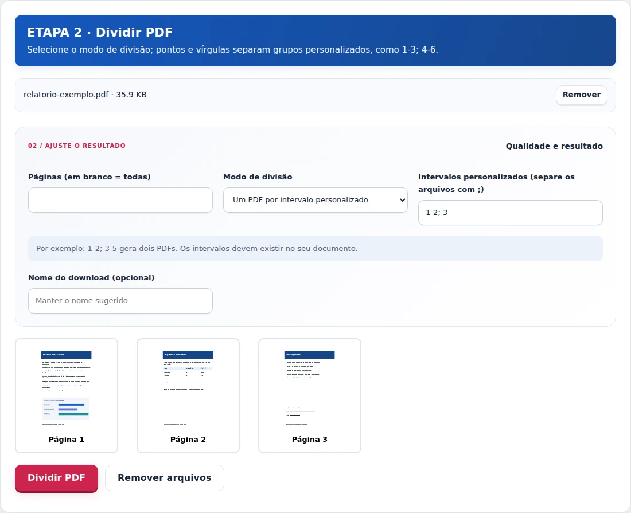Click the Remover arquivos button
Image resolution: width=631 pixels, height=513 pixels.
click(164, 477)
